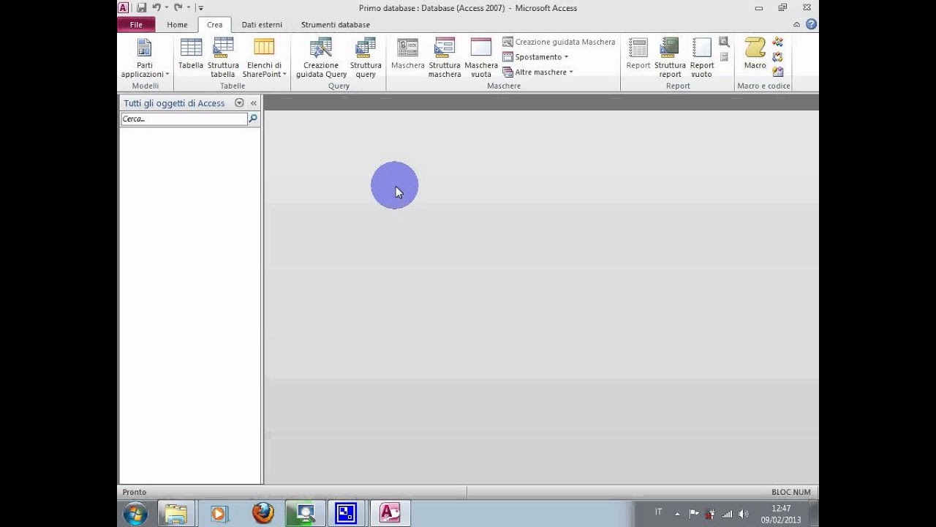Switch to the Dati esterni tab
This screenshot has width=936, height=527.
pos(262,25)
